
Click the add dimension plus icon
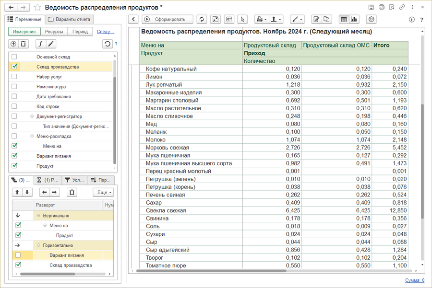click(x=13, y=44)
